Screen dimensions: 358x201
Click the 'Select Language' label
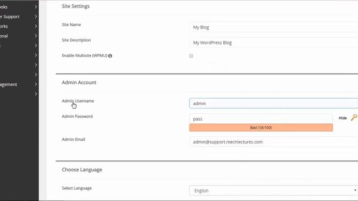(x=77, y=188)
